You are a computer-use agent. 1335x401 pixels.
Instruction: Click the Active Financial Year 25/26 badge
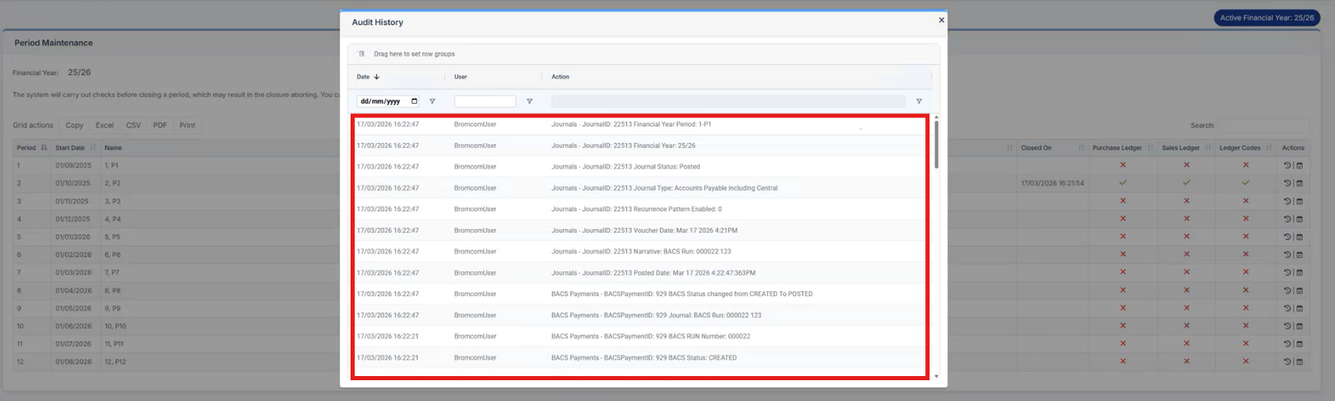point(1266,17)
